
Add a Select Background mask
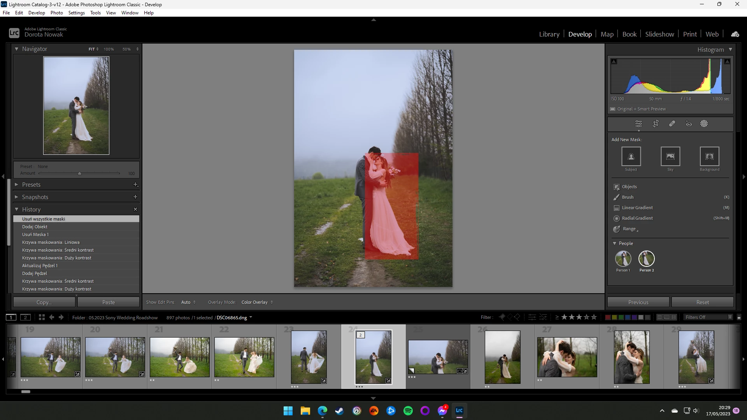pyautogui.click(x=709, y=156)
